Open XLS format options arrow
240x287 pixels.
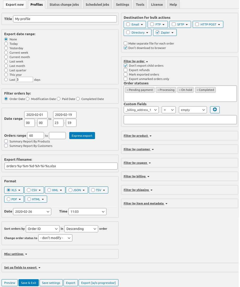(19, 190)
